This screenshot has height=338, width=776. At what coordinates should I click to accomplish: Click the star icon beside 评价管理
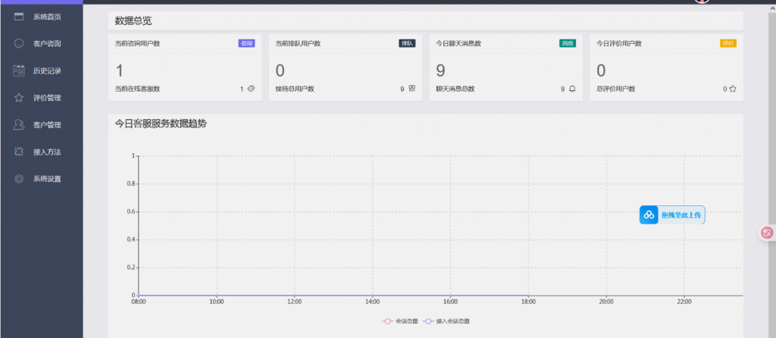[19, 98]
